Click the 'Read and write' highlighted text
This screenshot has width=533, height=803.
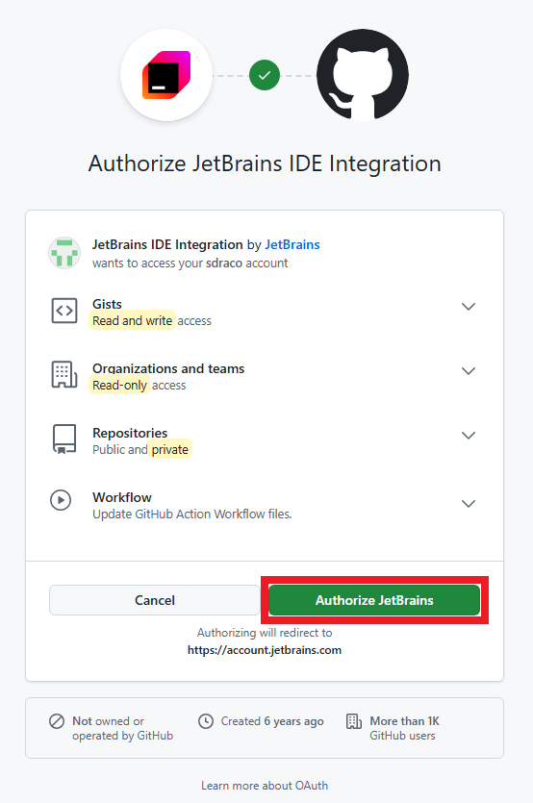(x=132, y=320)
